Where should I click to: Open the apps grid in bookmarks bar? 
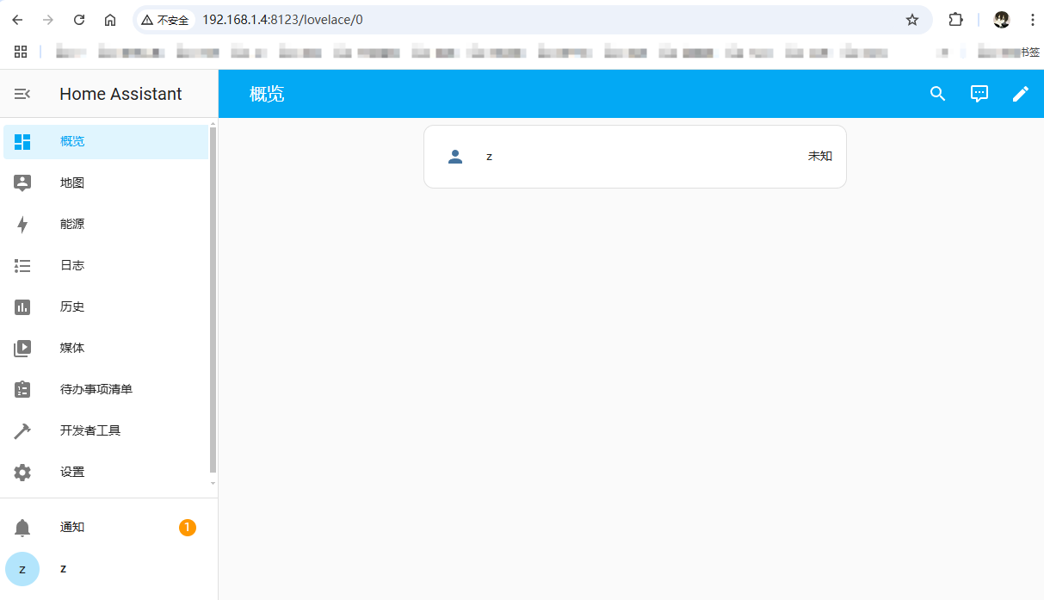[21, 52]
